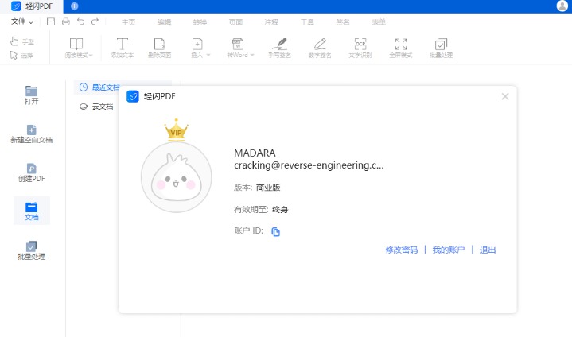Select the arrow selection tool
The width and height of the screenshot is (572, 337).
point(21,56)
